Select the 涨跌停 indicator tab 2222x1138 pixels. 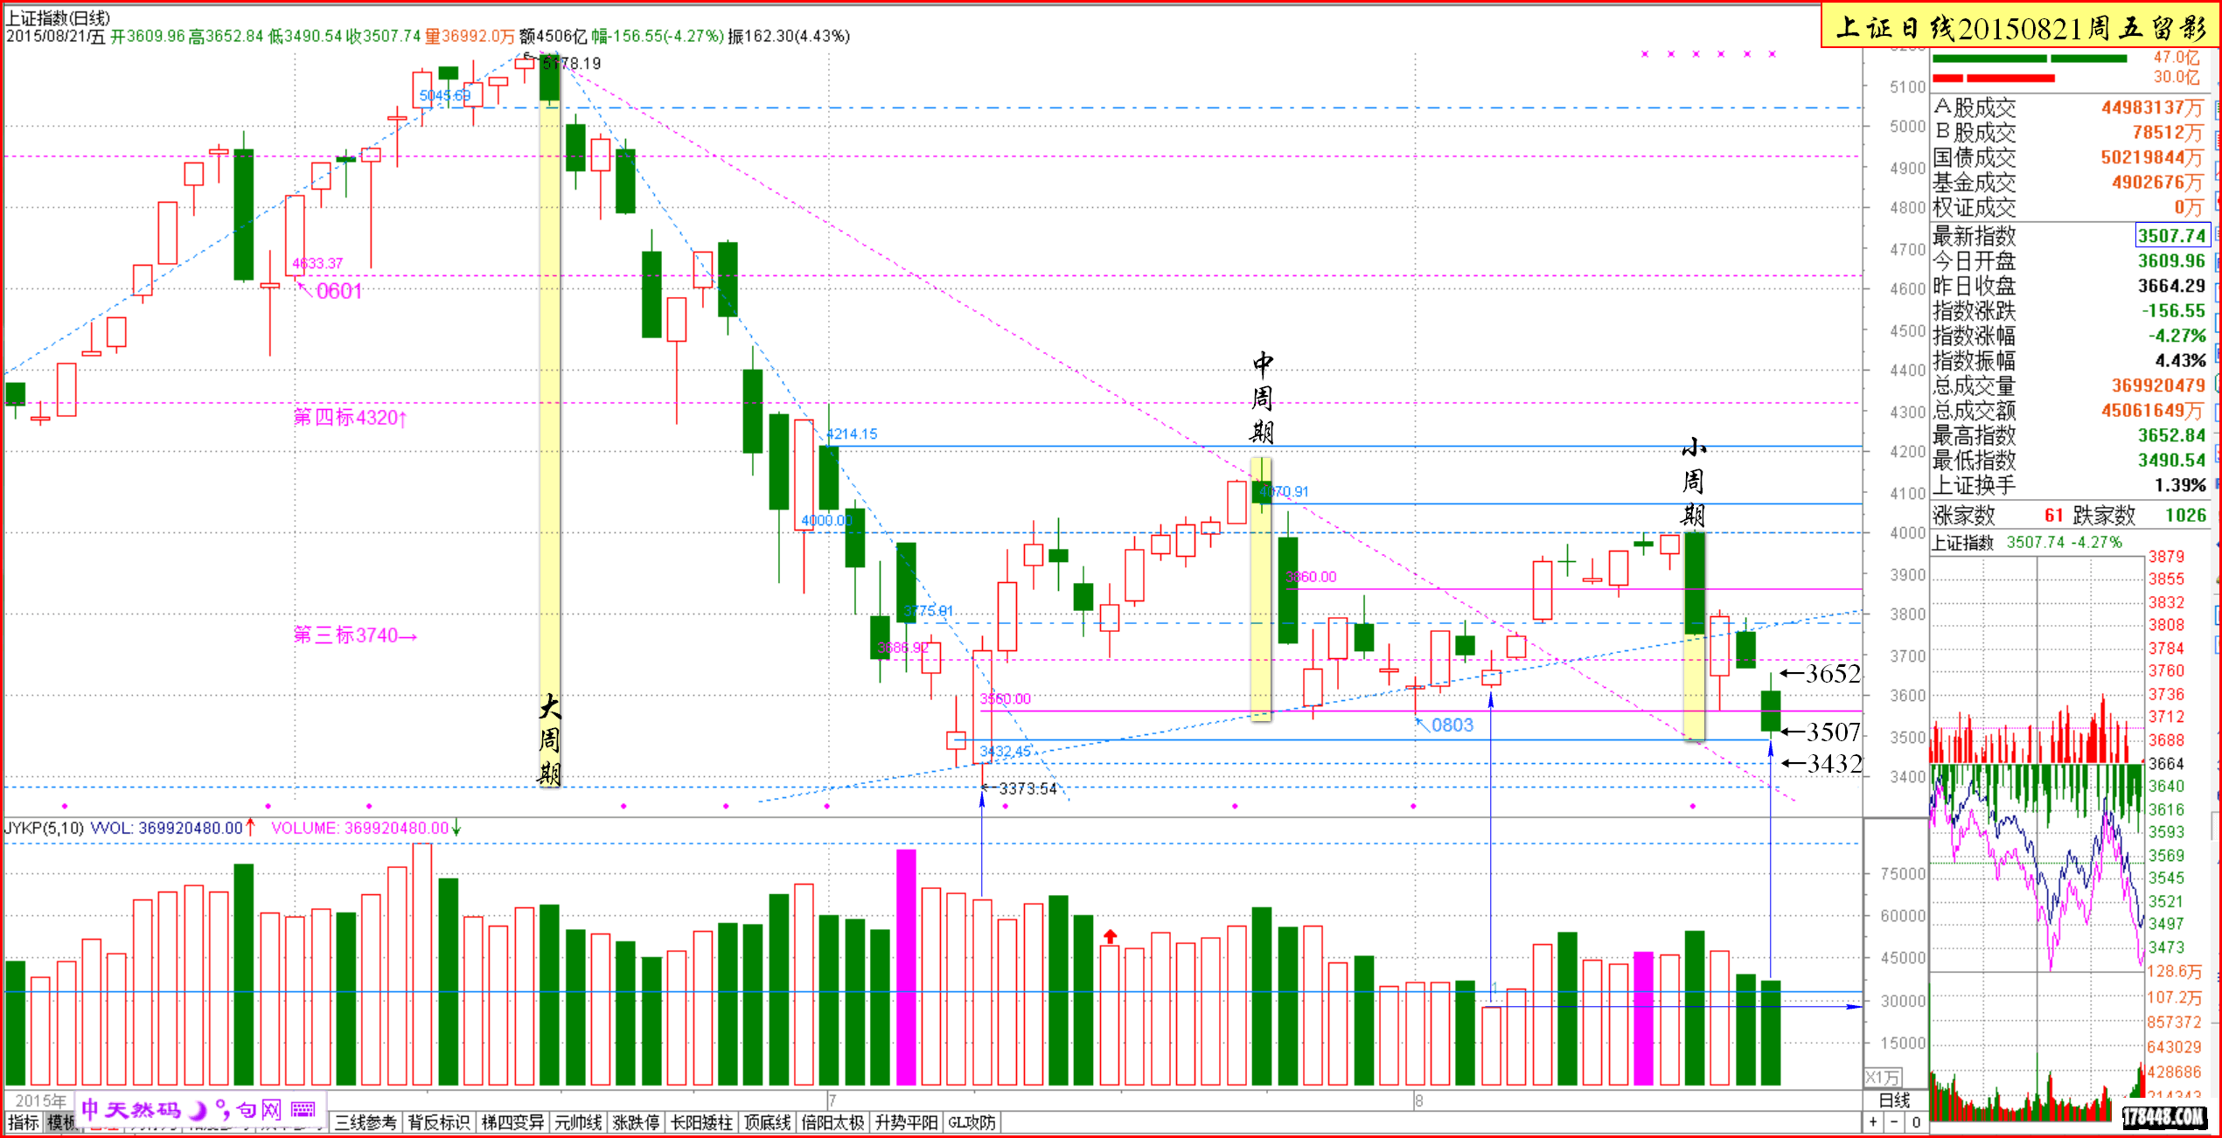coord(636,1122)
